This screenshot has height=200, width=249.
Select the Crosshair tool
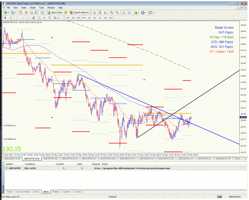point(11,18)
